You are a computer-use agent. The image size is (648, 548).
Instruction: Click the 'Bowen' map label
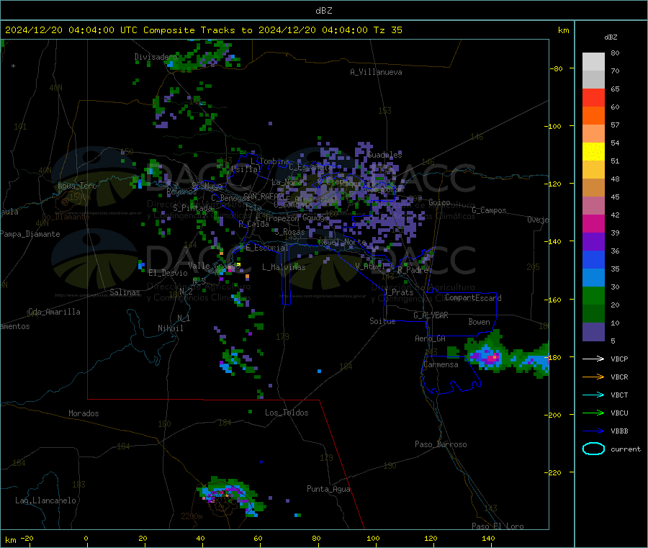coord(480,322)
